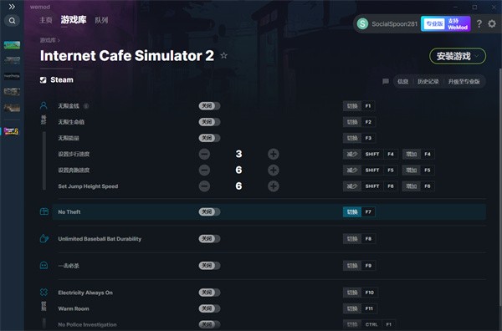The width and height of the screenshot is (502, 331).
Task: Click the 游戏库 breadcrumb chevron link
Action: pyautogui.click(x=49, y=40)
